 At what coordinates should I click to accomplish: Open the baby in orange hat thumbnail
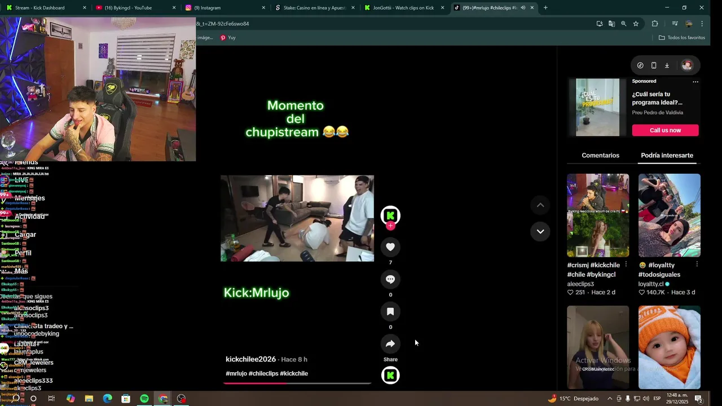tap(669, 347)
